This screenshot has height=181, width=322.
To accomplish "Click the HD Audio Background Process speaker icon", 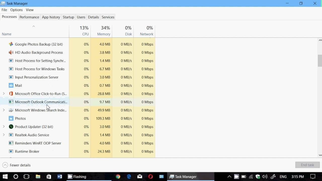I will [11, 52].
